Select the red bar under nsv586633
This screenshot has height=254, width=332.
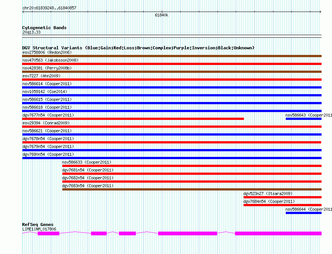click(x=192, y=166)
